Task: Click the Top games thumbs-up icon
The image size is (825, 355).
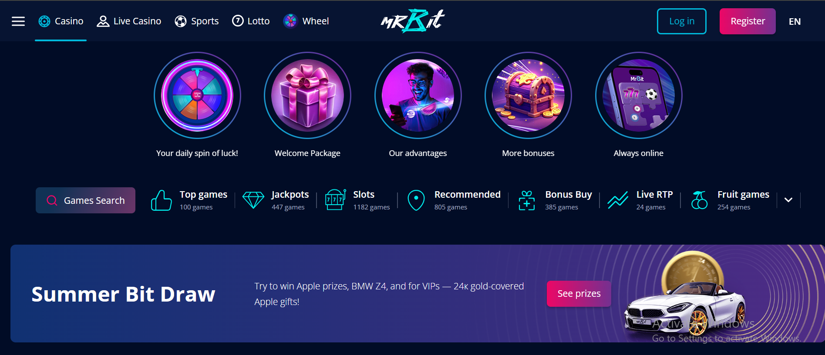Action: coord(161,200)
